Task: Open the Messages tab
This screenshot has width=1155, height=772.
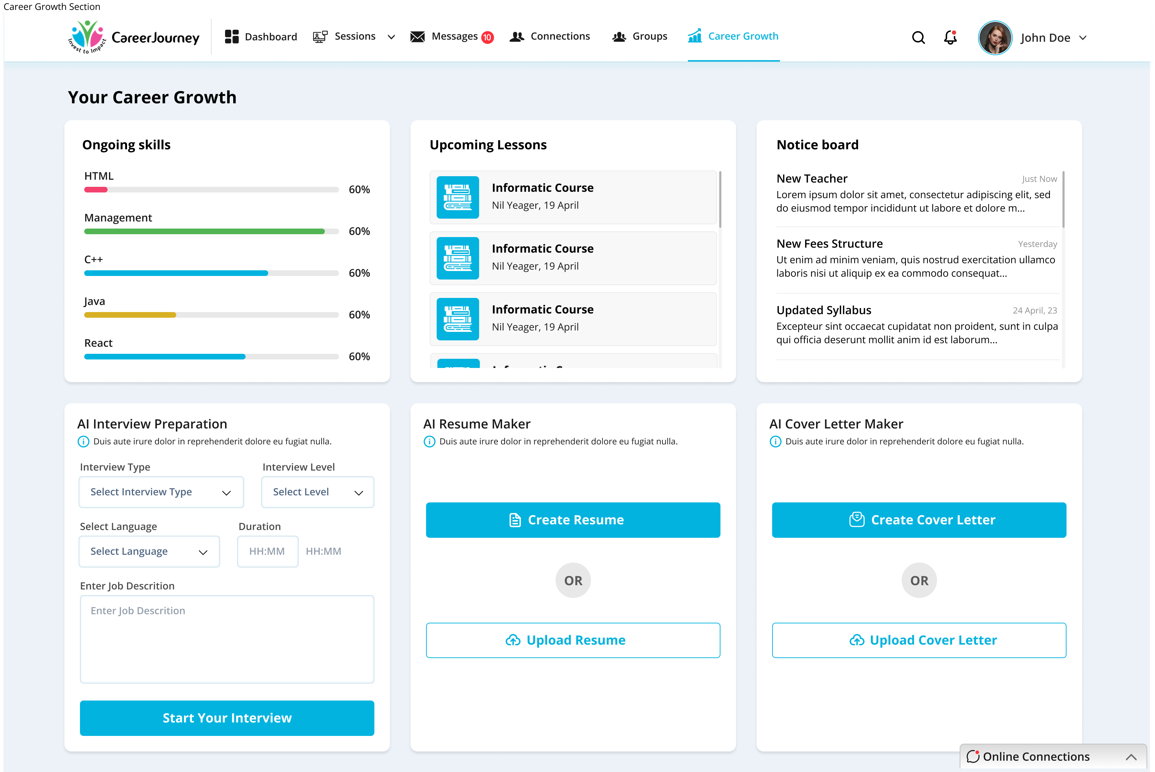Action: point(444,36)
